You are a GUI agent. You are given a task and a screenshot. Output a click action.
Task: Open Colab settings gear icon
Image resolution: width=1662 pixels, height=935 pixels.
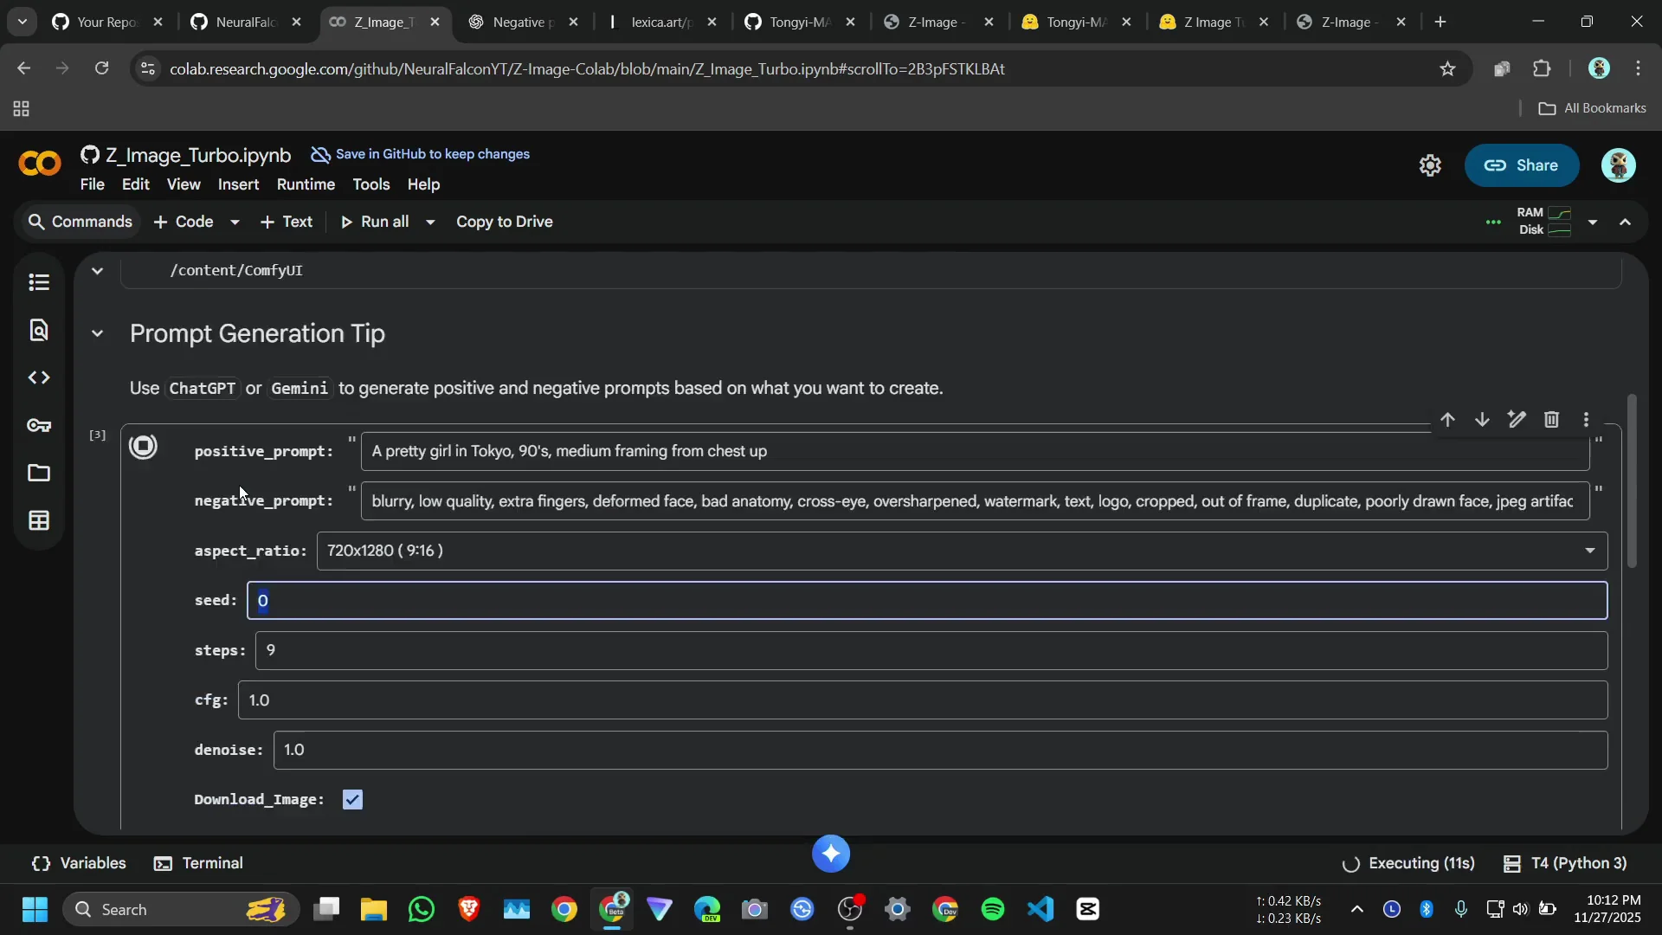pos(1430,165)
